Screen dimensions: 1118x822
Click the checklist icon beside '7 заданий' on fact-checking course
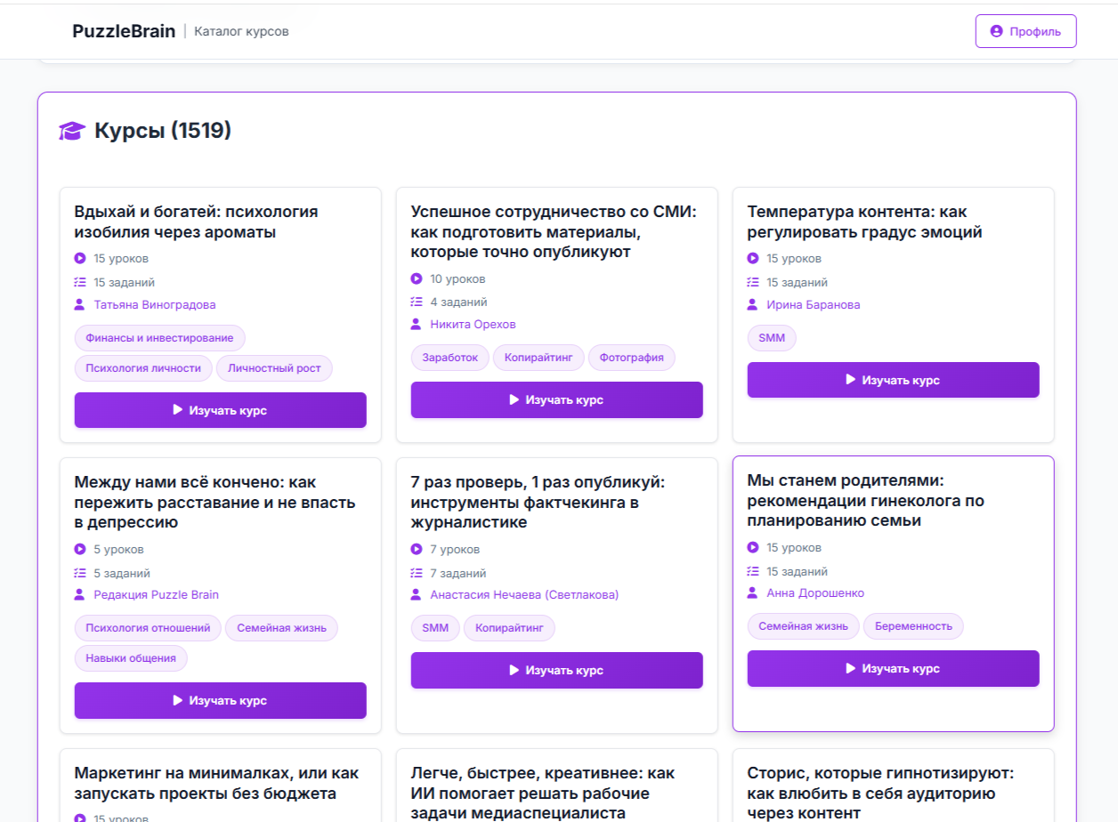(x=416, y=573)
